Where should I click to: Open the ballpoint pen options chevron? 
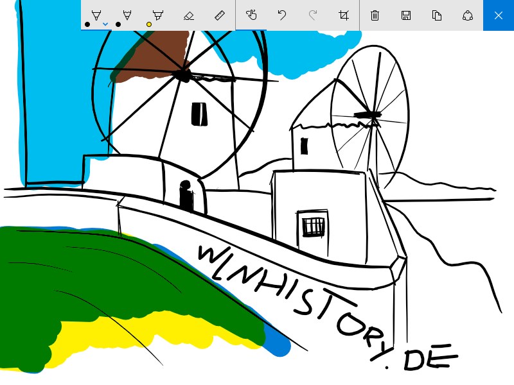[105, 24]
